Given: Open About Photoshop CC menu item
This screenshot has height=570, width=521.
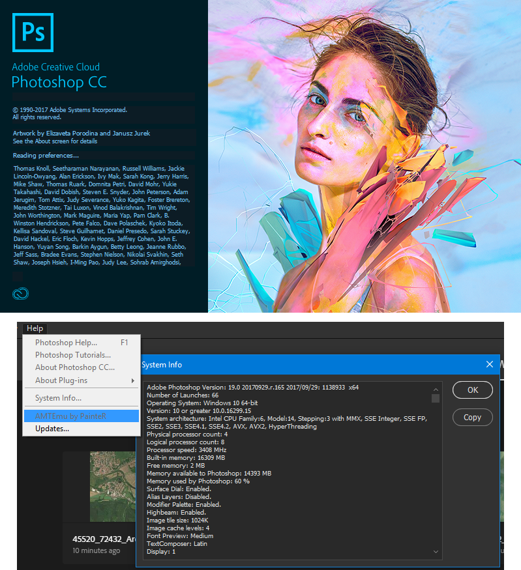Looking at the screenshot, I should point(74,367).
